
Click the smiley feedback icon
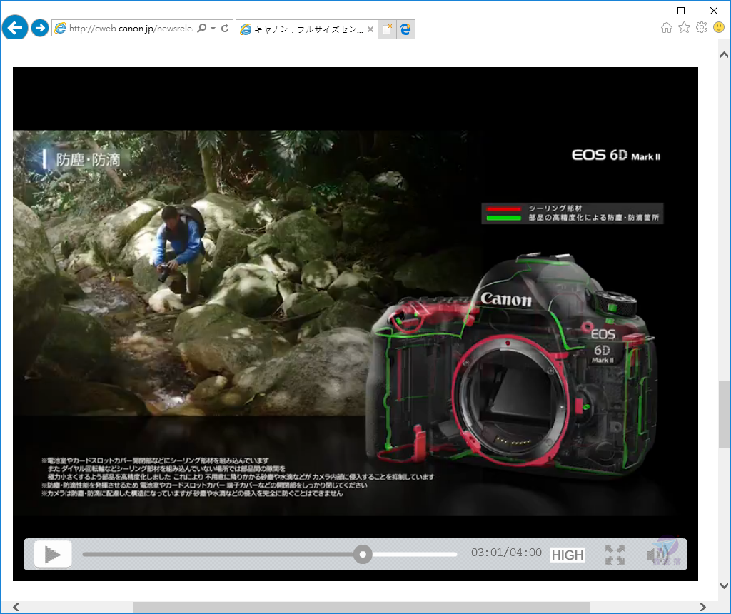click(719, 28)
